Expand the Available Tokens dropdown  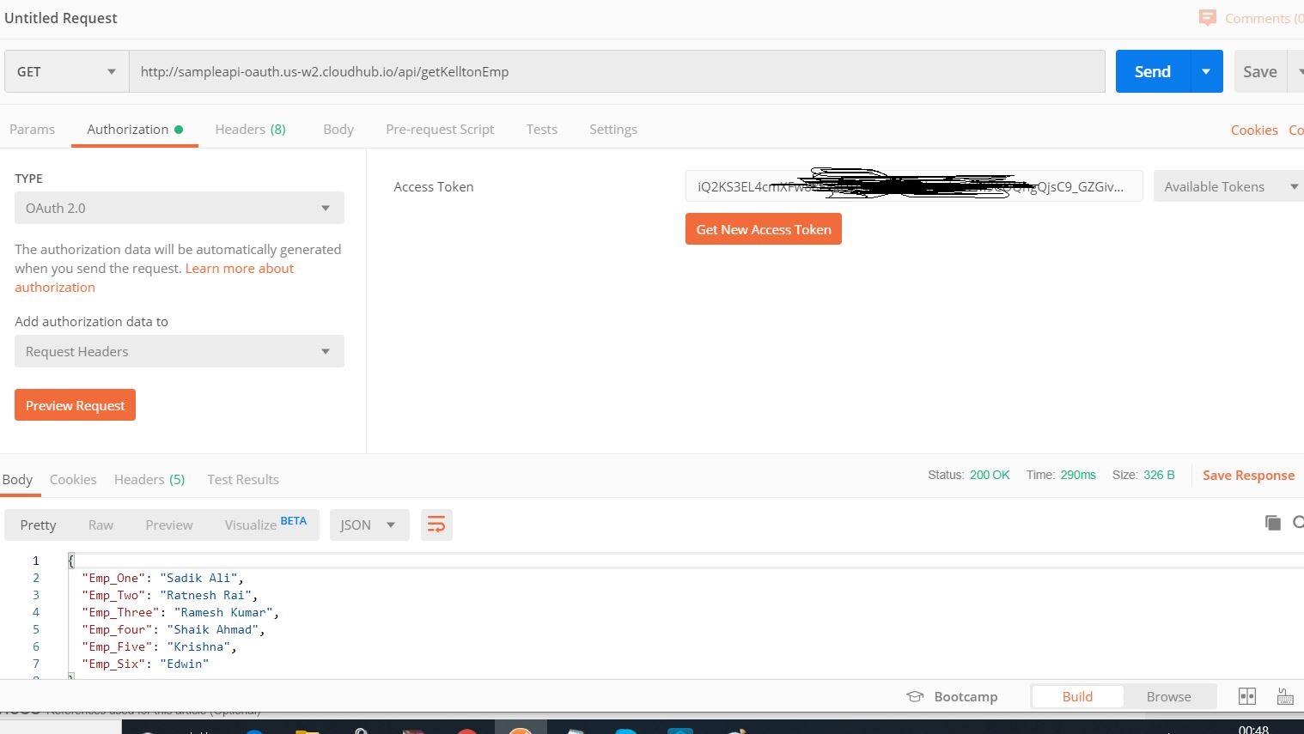click(1228, 185)
